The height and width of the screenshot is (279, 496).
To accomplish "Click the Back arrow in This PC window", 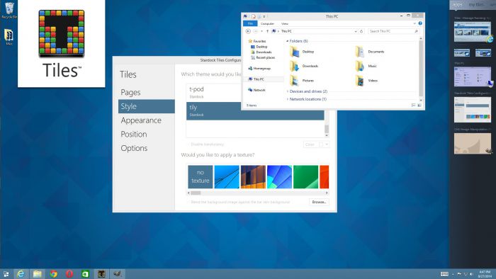I will [x=248, y=31].
